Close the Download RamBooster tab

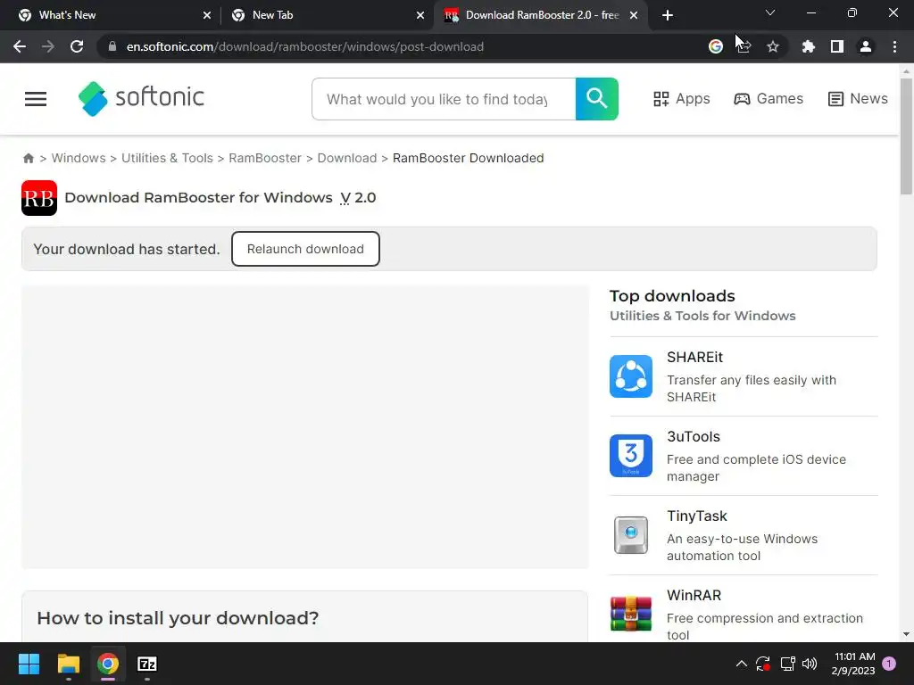[x=634, y=15]
